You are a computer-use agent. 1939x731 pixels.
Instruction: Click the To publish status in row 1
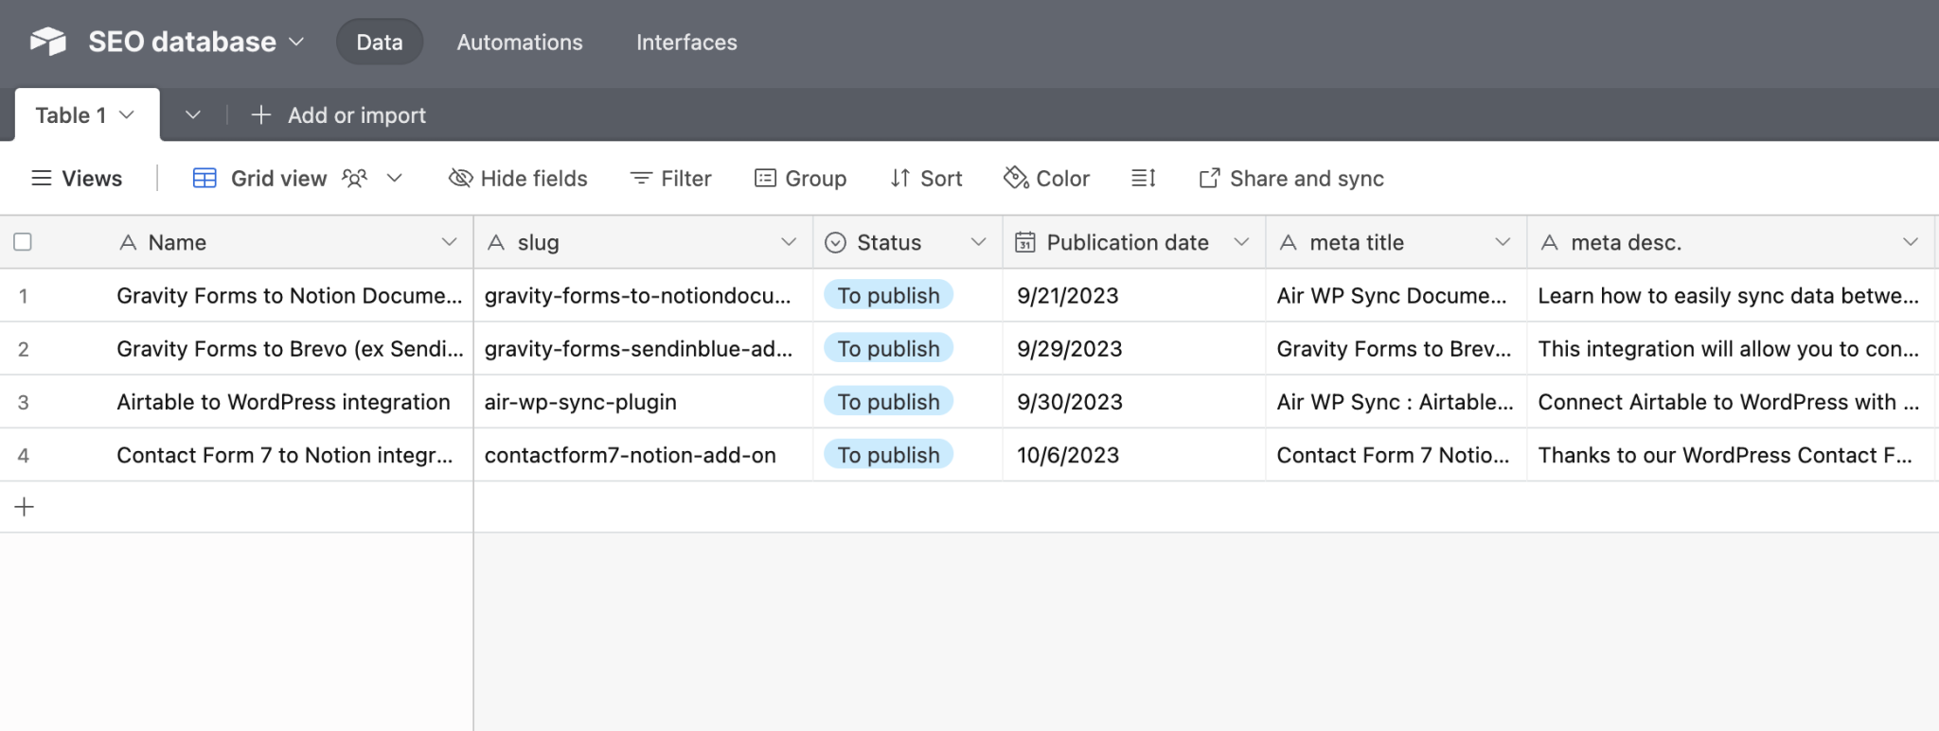(888, 295)
